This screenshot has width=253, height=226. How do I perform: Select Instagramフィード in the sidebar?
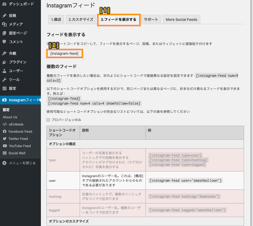(20, 100)
